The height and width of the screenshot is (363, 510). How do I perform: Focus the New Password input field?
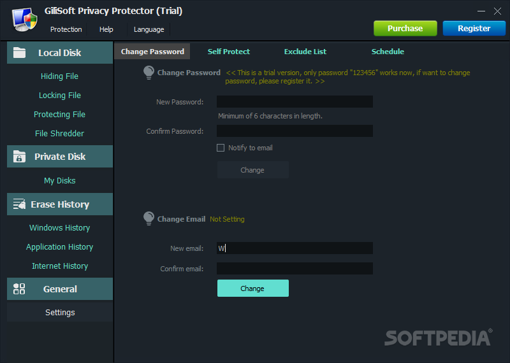pyautogui.click(x=295, y=102)
